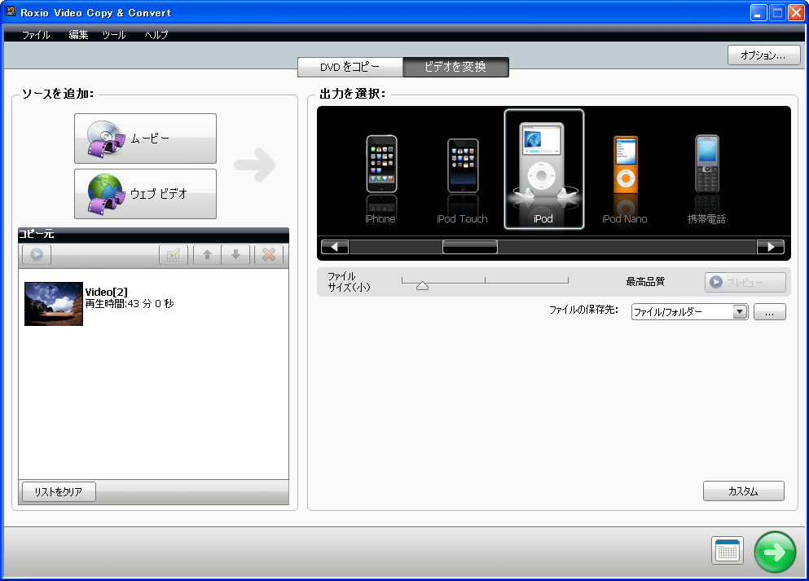The image size is (809, 581).
Task: Click the left arrow of device scroller
Action: tap(335, 247)
